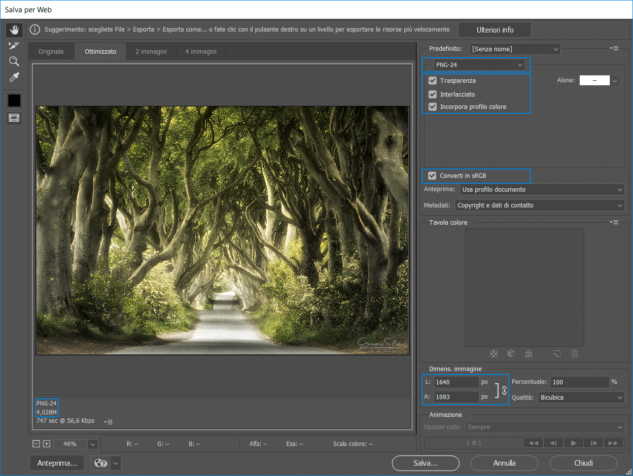Screen dimensions: 633x476
Task: Uncheck the Trasparenza checkbox
Action: (x=432, y=81)
